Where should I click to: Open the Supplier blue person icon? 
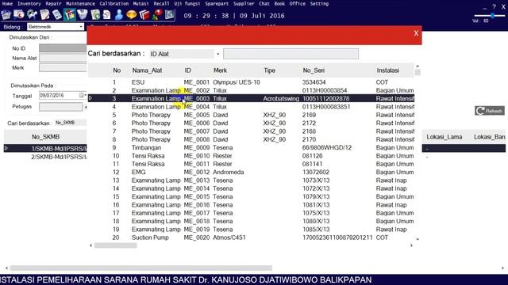(x=119, y=15)
